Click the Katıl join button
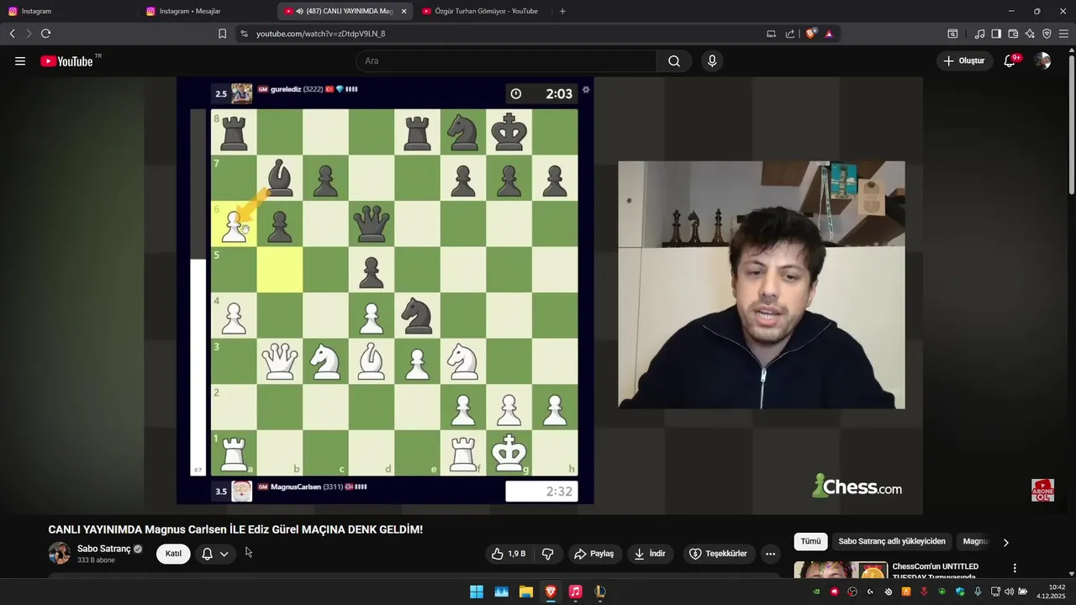Image resolution: width=1076 pixels, height=605 pixels. coord(173,554)
